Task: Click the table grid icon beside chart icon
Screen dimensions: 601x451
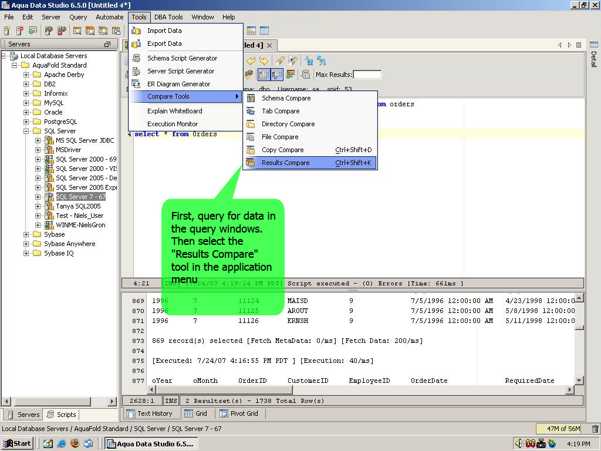Action: click(265, 31)
